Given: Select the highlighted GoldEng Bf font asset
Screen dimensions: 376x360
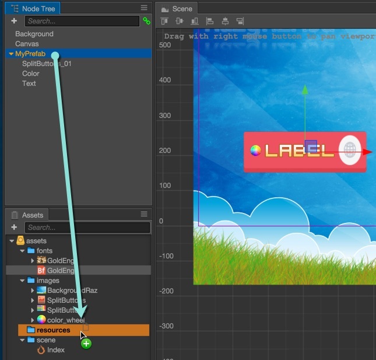Looking at the screenshot, I should pos(78,271).
